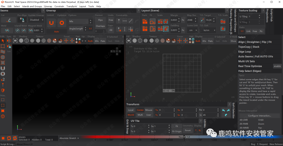Open the Transform menu in menu bar
Viewport: 283px width, 146px height.
click(x=72, y=6)
